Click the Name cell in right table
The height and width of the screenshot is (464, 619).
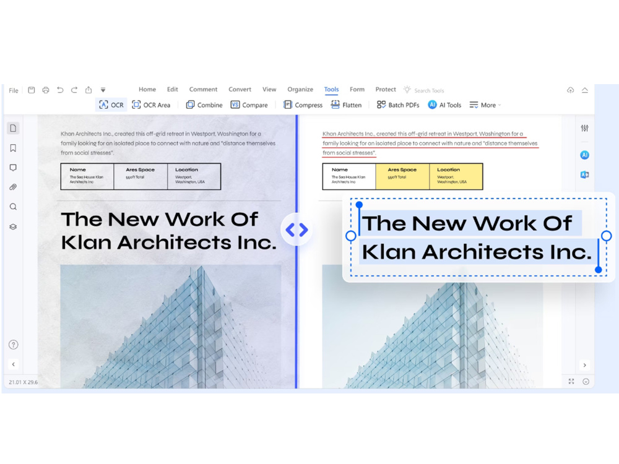[349, 176]
